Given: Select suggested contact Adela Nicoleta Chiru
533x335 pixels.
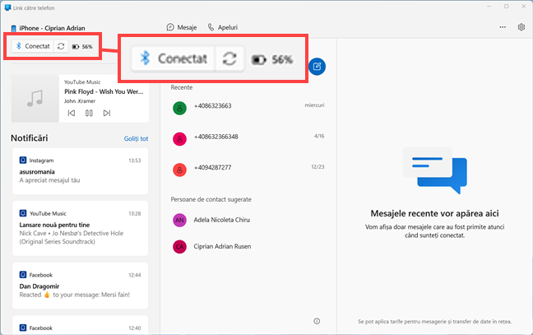Looking at the screenshot, I should tap(248, 220).
